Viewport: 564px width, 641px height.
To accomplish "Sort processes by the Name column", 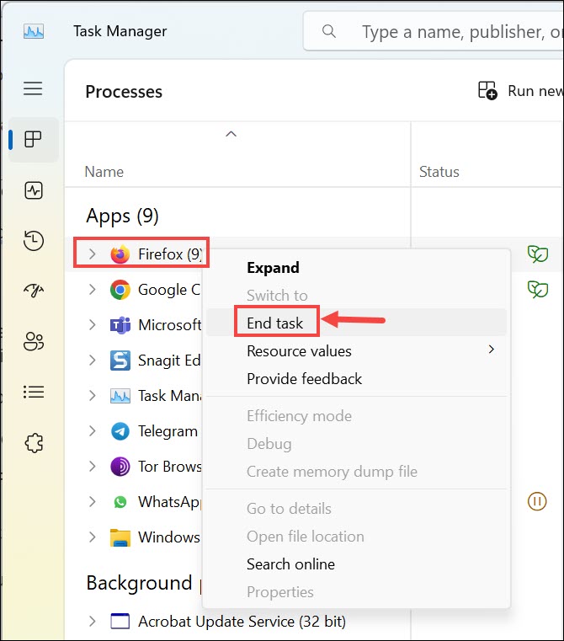I will coord(104,172).
